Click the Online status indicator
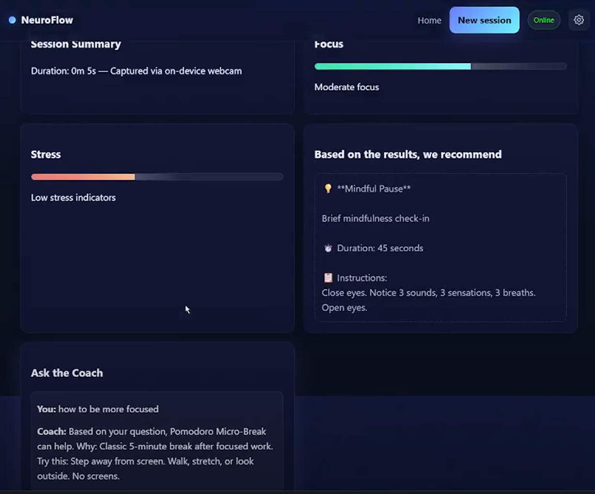 point(544,20)
